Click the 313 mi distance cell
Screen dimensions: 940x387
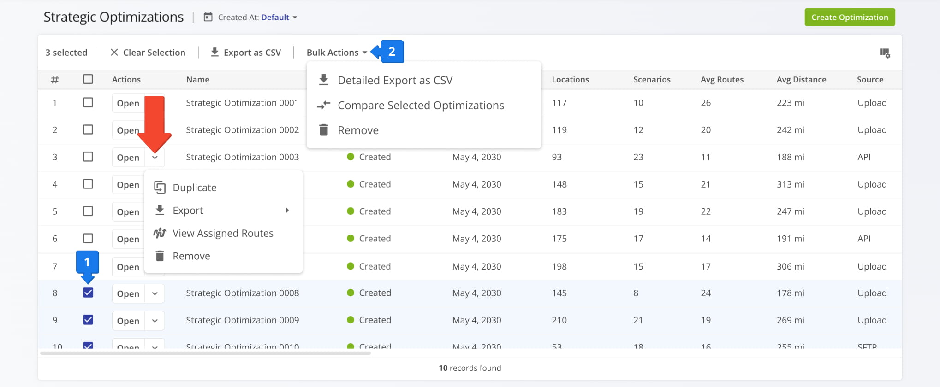click(790, 184)
